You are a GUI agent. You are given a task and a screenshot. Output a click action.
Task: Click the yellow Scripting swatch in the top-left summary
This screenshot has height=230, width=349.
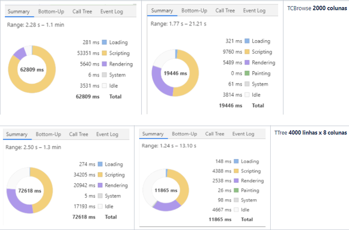105,53
